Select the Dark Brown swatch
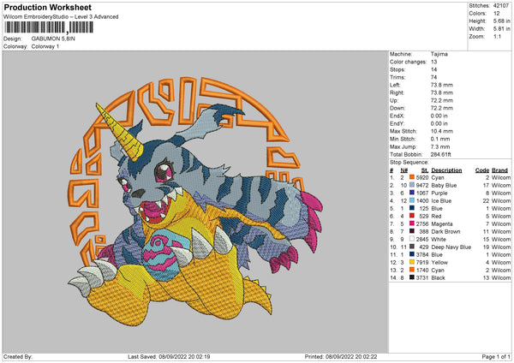Image resolution: width=514 pixels, height=363 pixels. click(x=412, y=231)
